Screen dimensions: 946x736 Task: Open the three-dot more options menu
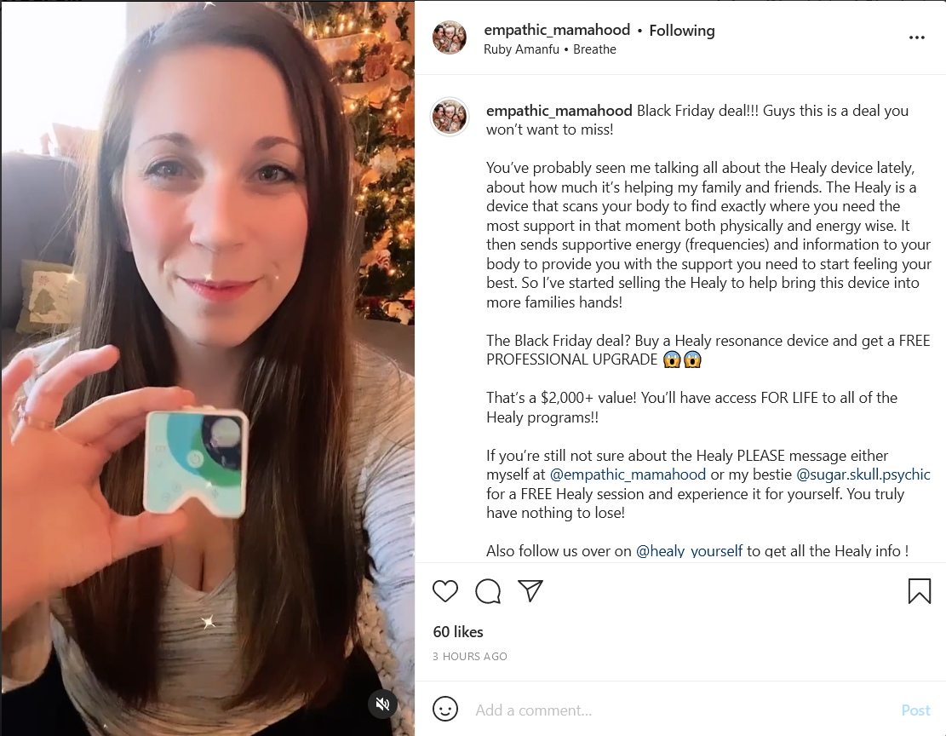tap(916, 37)
